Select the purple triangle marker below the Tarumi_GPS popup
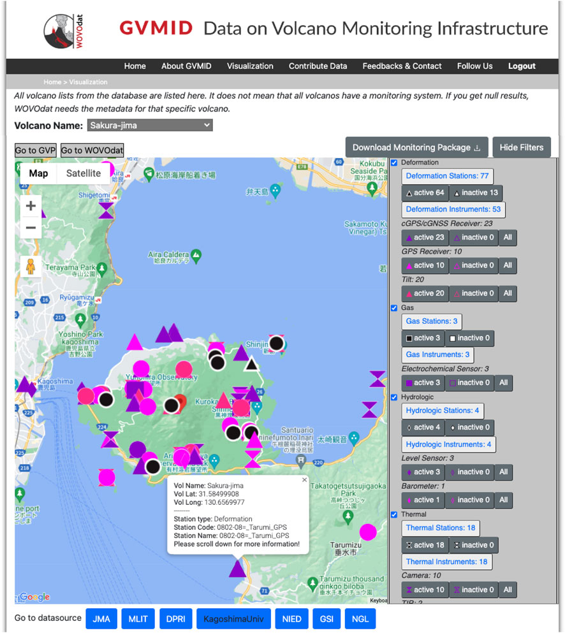565x633 pixels. point(237,569)
